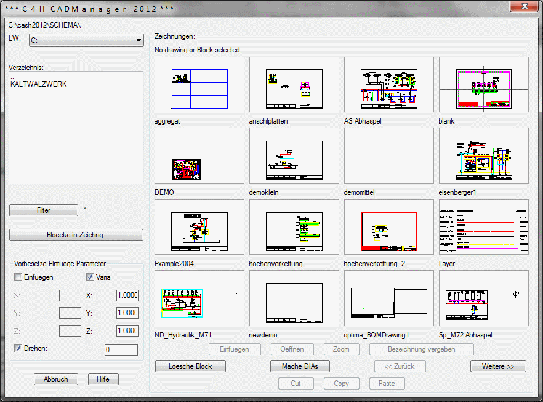Click the Loesche Block button
Image resolution: width=543 pixels, height=402 pixels.
tap(191, 366)
